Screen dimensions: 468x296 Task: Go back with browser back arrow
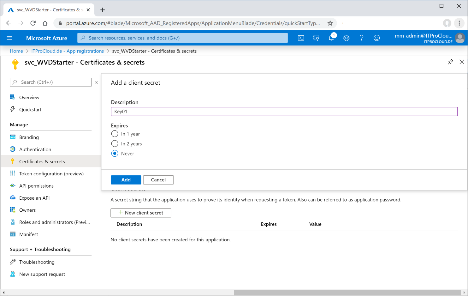click(x=9, y=23)
